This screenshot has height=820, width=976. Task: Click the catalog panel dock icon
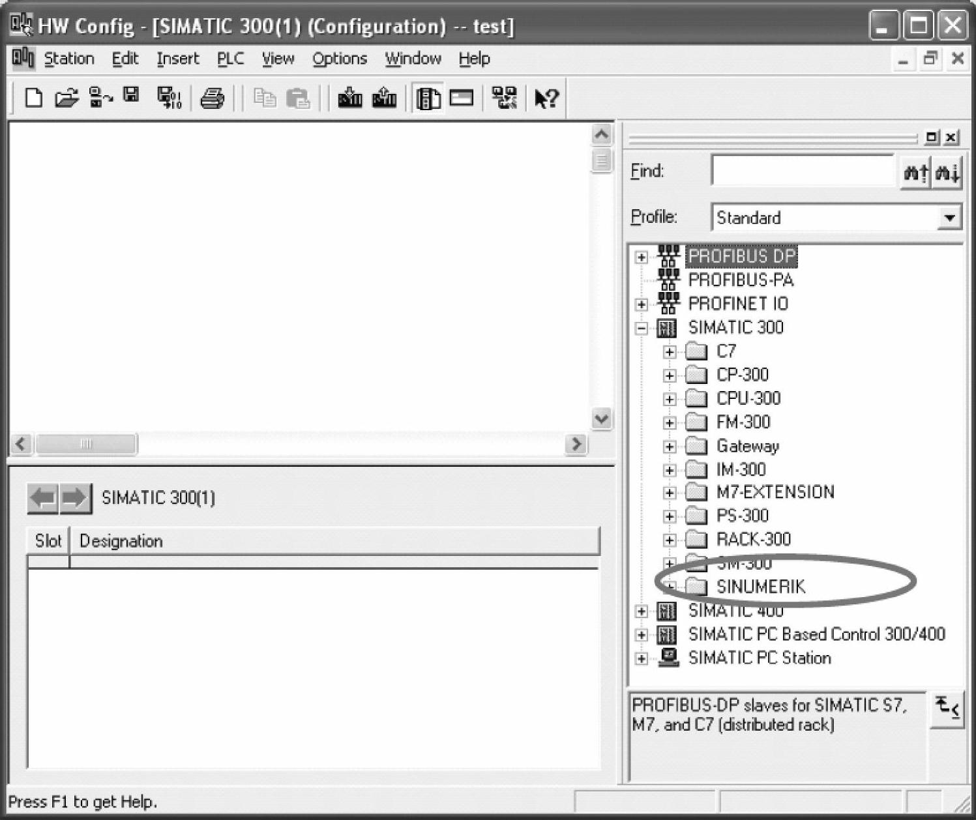click(932, 137)
